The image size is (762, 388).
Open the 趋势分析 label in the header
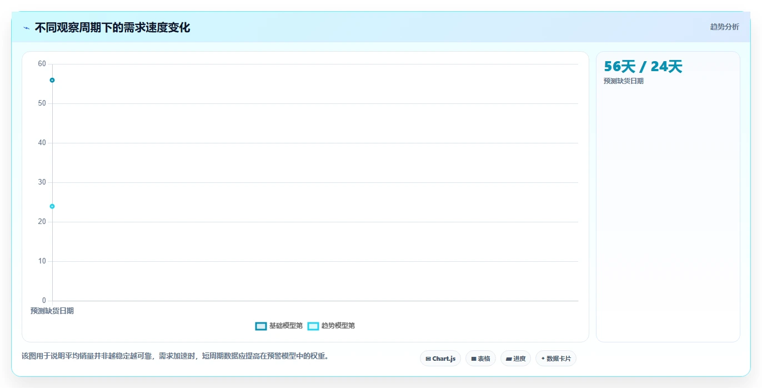pyautogui.click(x=725, y=27)
